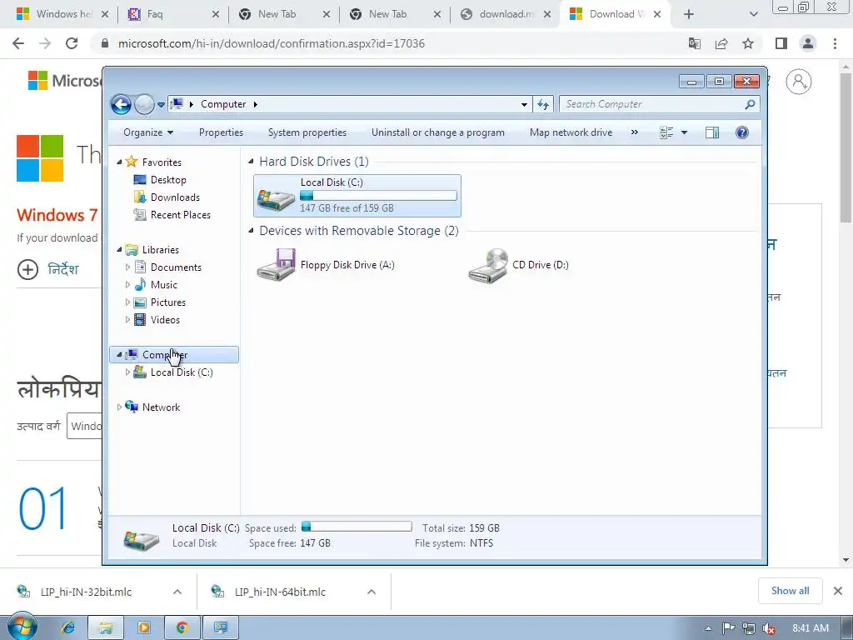Viewport: 853px width, 640px height.
Task: Close the downloads bar
Action: click(838, 591)
